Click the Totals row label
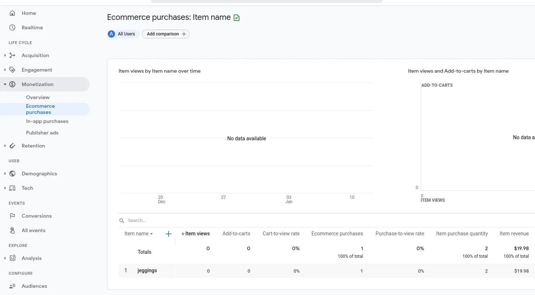Screen dimensions: 535x295 point(144,252)
